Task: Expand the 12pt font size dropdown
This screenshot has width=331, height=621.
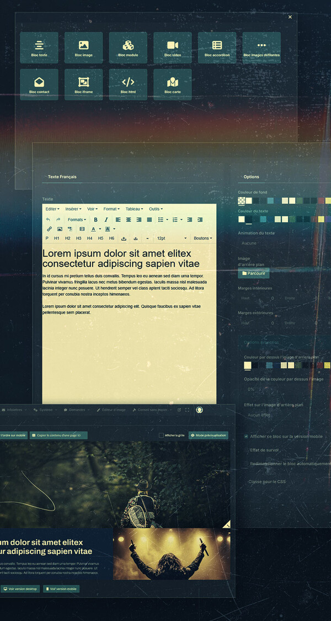Action: 172,238
